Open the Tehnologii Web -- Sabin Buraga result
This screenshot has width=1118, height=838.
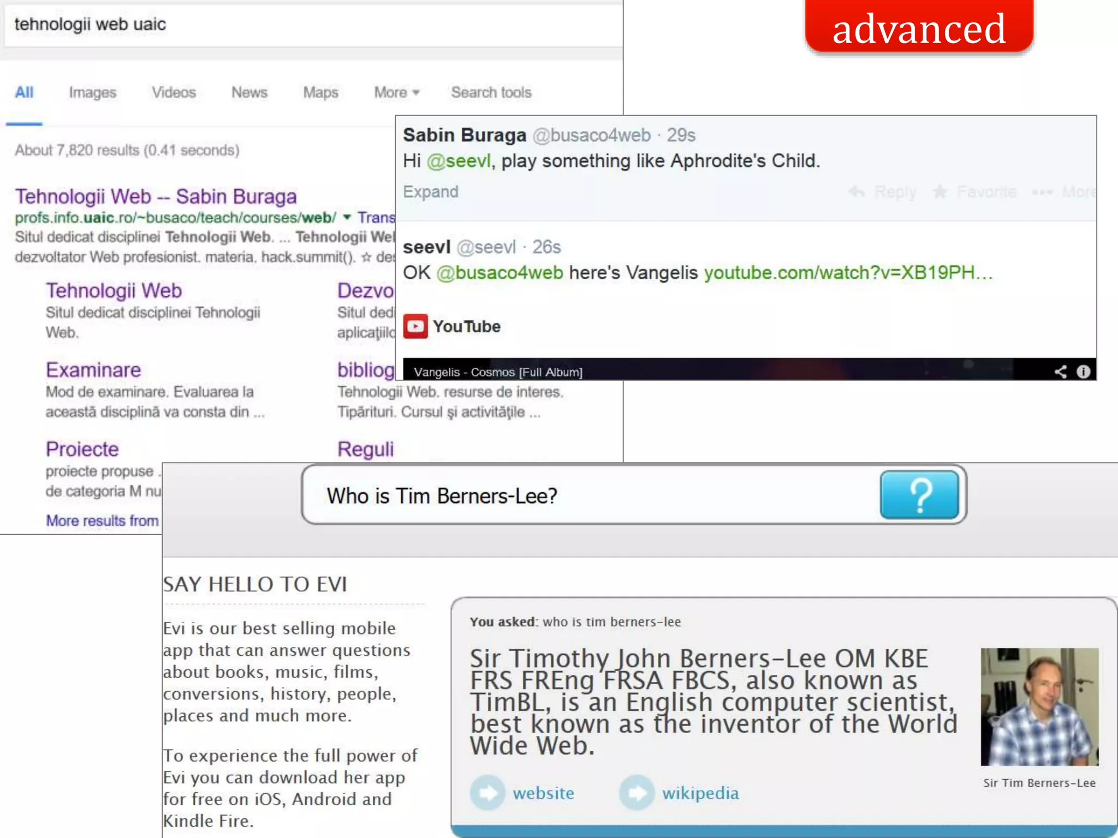[x=156, y=196]
